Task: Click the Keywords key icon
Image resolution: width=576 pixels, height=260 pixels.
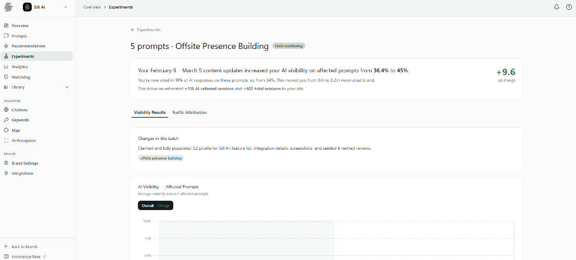Action: coord(6,120)
